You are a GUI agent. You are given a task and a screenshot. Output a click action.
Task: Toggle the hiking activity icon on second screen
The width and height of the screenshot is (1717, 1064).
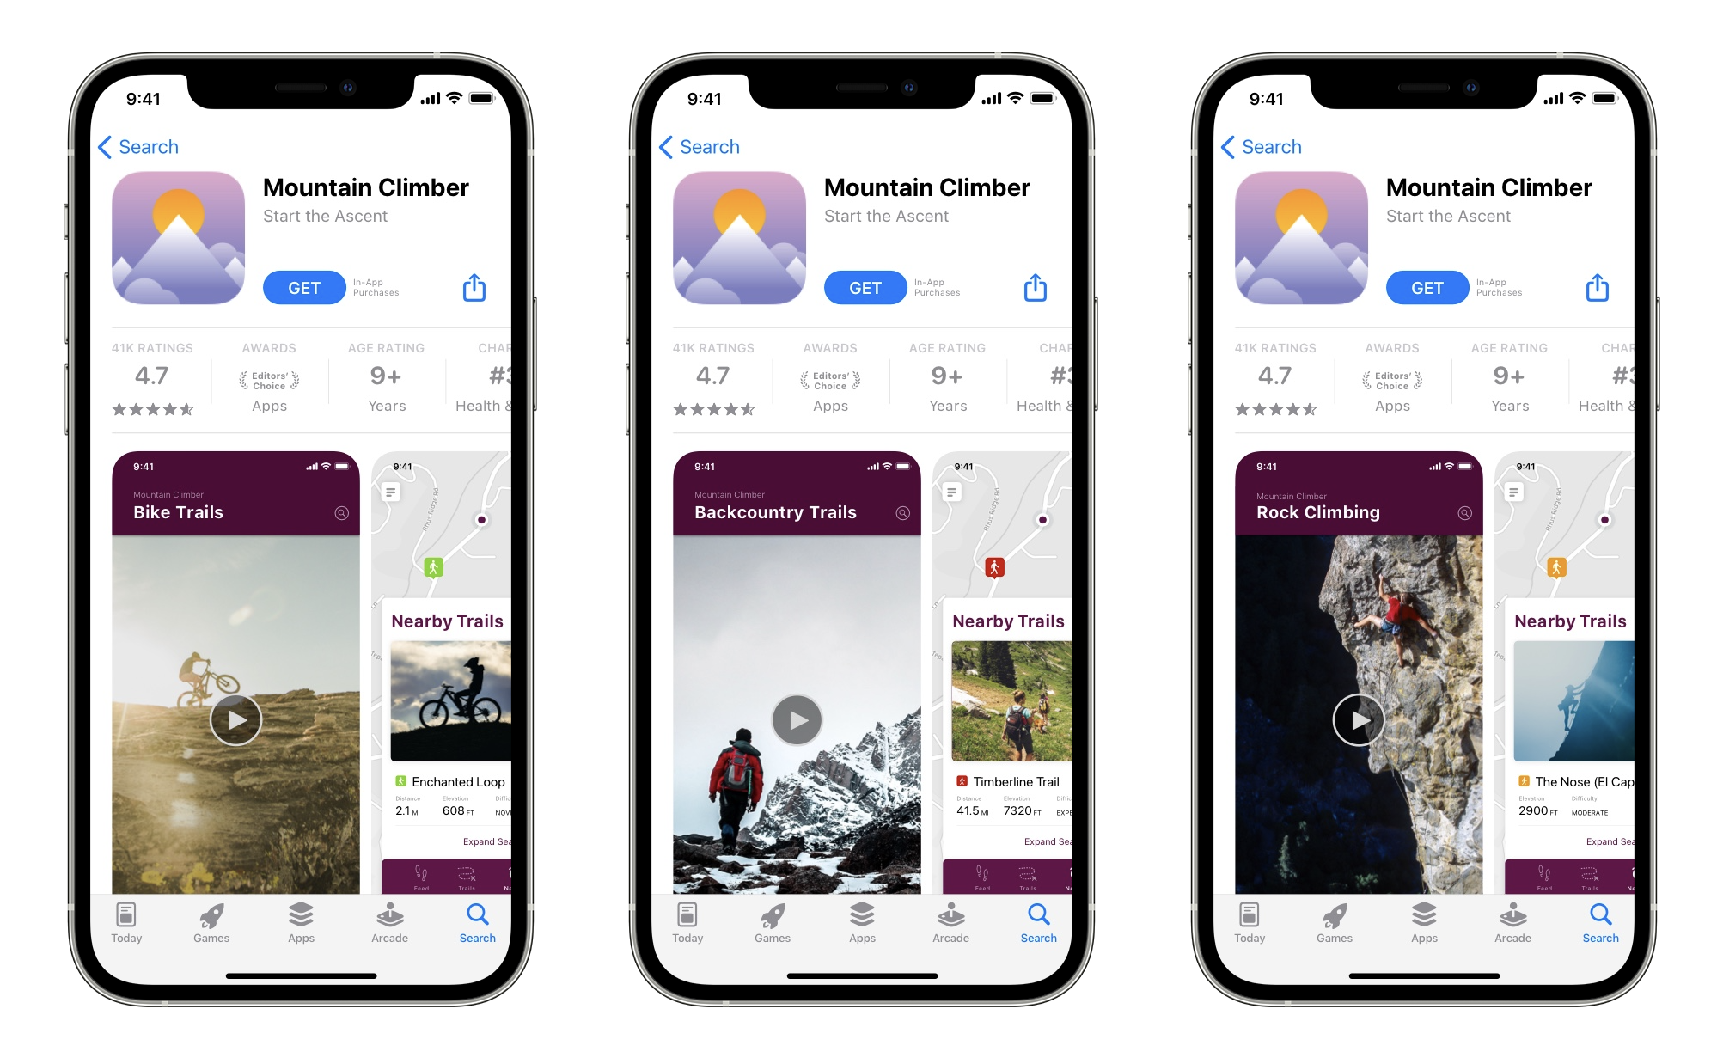coord(996,568)
